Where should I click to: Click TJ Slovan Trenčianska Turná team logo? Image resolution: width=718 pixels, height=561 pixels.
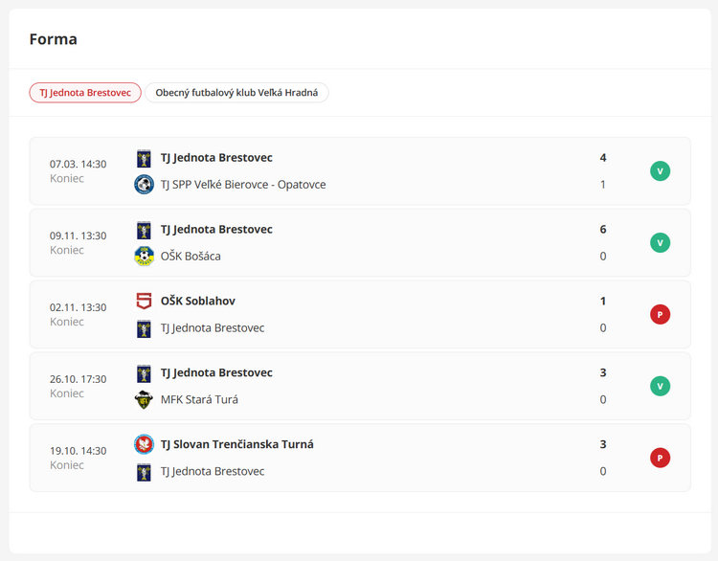pos(144,444)
